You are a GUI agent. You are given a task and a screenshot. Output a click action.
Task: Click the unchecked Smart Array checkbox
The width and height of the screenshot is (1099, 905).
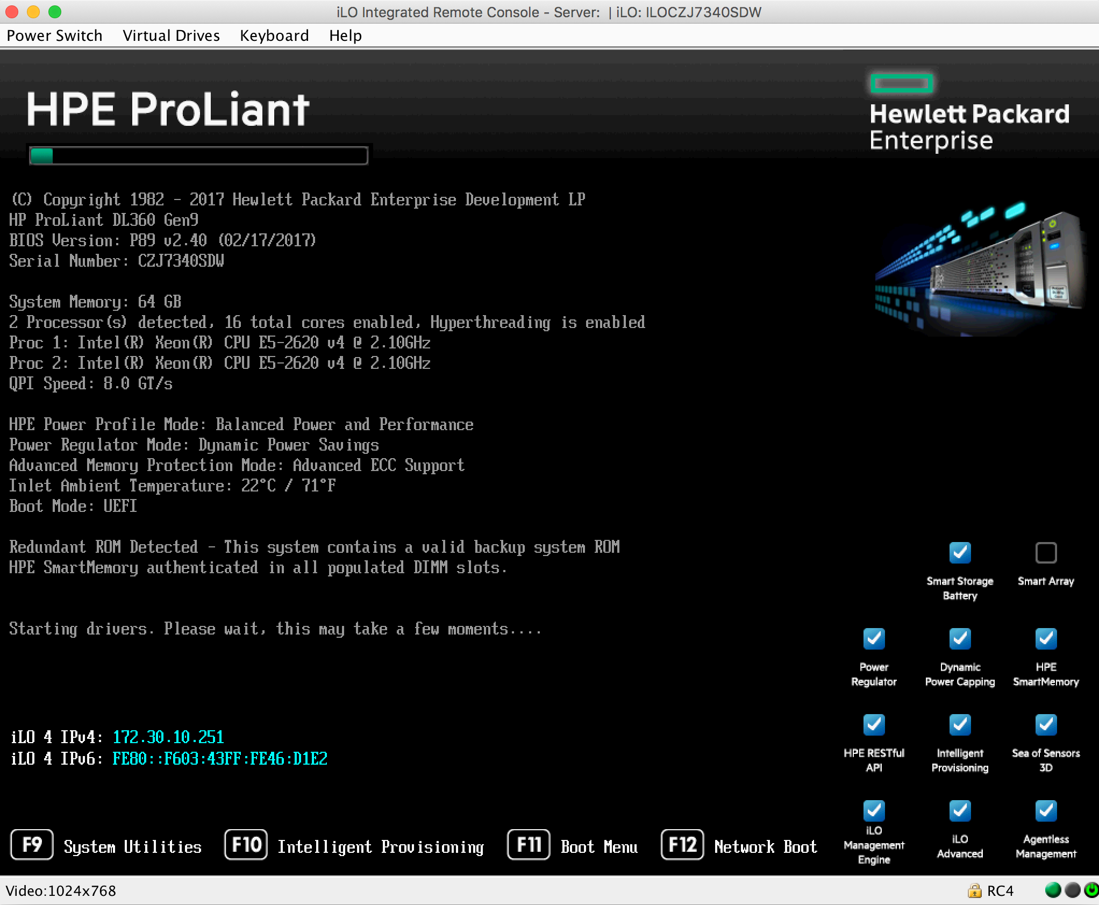(x=1046, y=552)
